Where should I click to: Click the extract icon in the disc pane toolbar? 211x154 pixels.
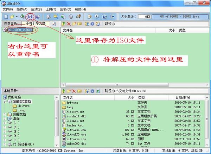pos(87,24)
